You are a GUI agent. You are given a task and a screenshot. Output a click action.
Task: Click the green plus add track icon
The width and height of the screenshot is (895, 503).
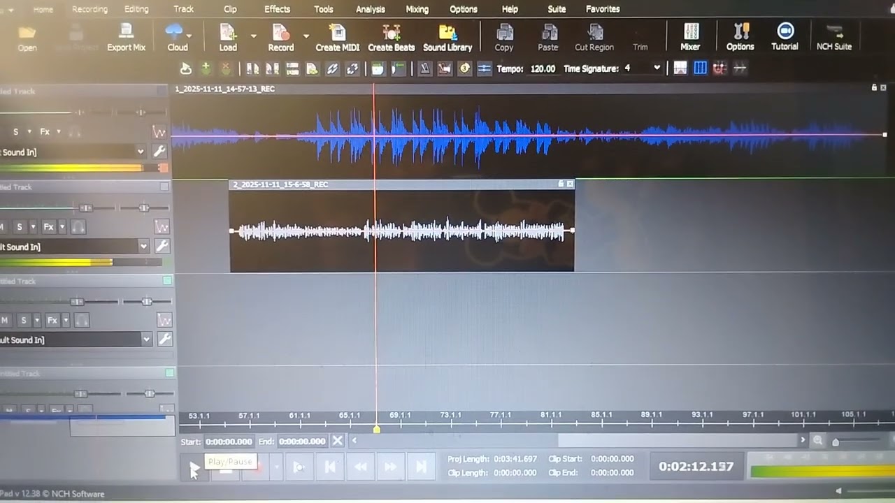pos(206,68)
